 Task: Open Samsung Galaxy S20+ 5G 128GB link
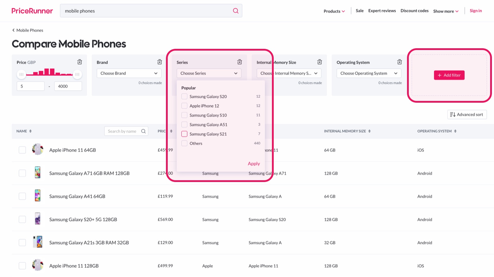pyautogui.click(x=83, y=219)
